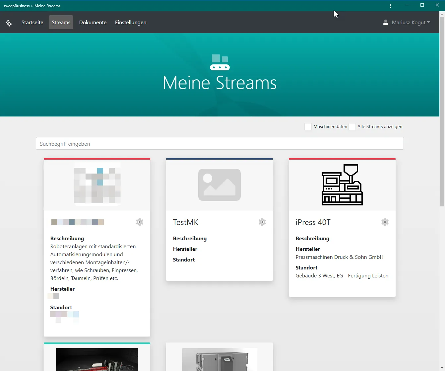Switch to the Einstellungen tab
Viewport: 445px width, 371px height.
131,22
